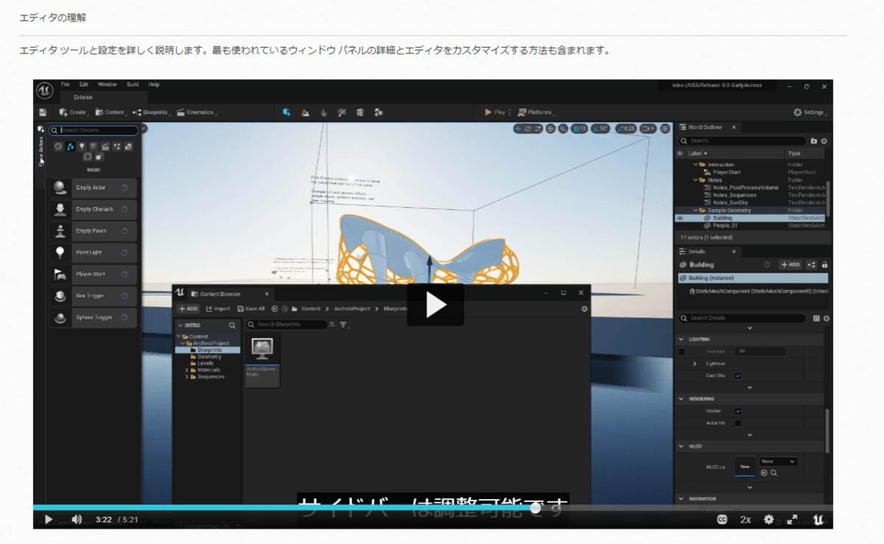
Task: Uncheck Cast Shadows in the Lighting section
Action: [x=738, y=375]
